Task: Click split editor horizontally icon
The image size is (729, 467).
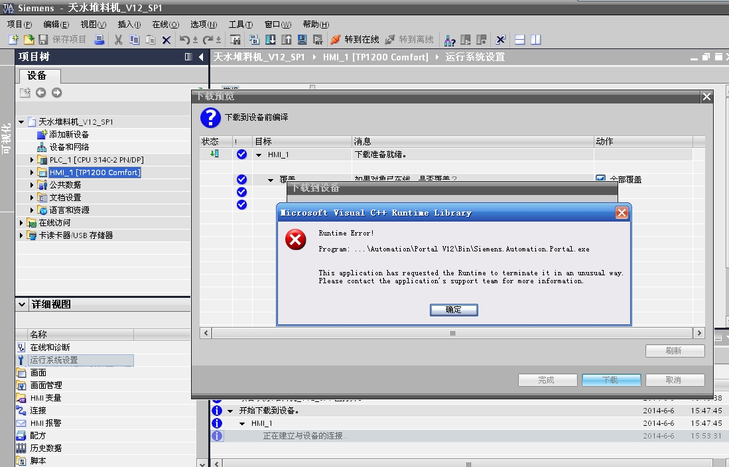Action: (520, 40)
